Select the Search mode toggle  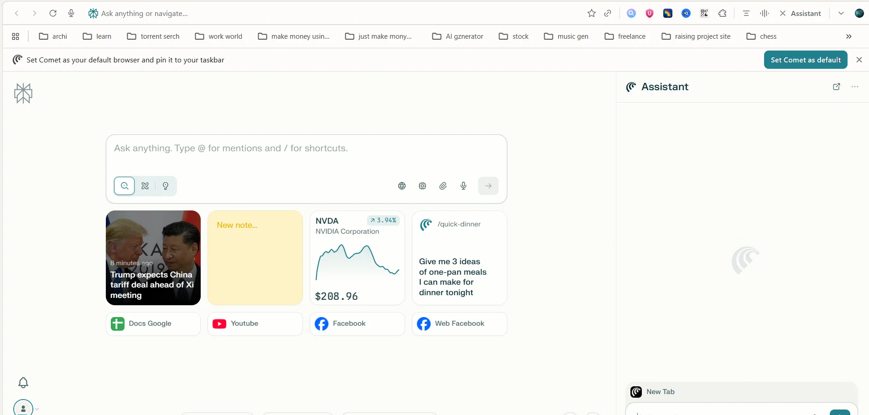124,186
